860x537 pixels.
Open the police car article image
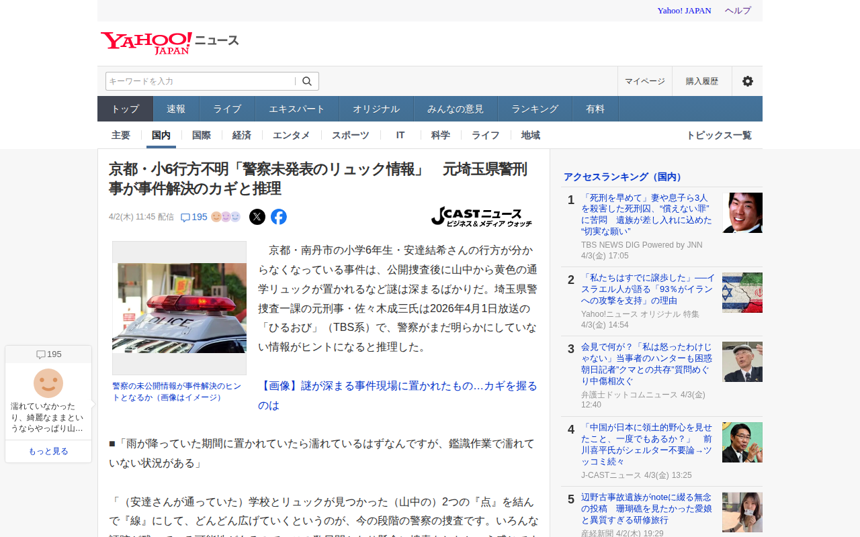tap(179, 308)
